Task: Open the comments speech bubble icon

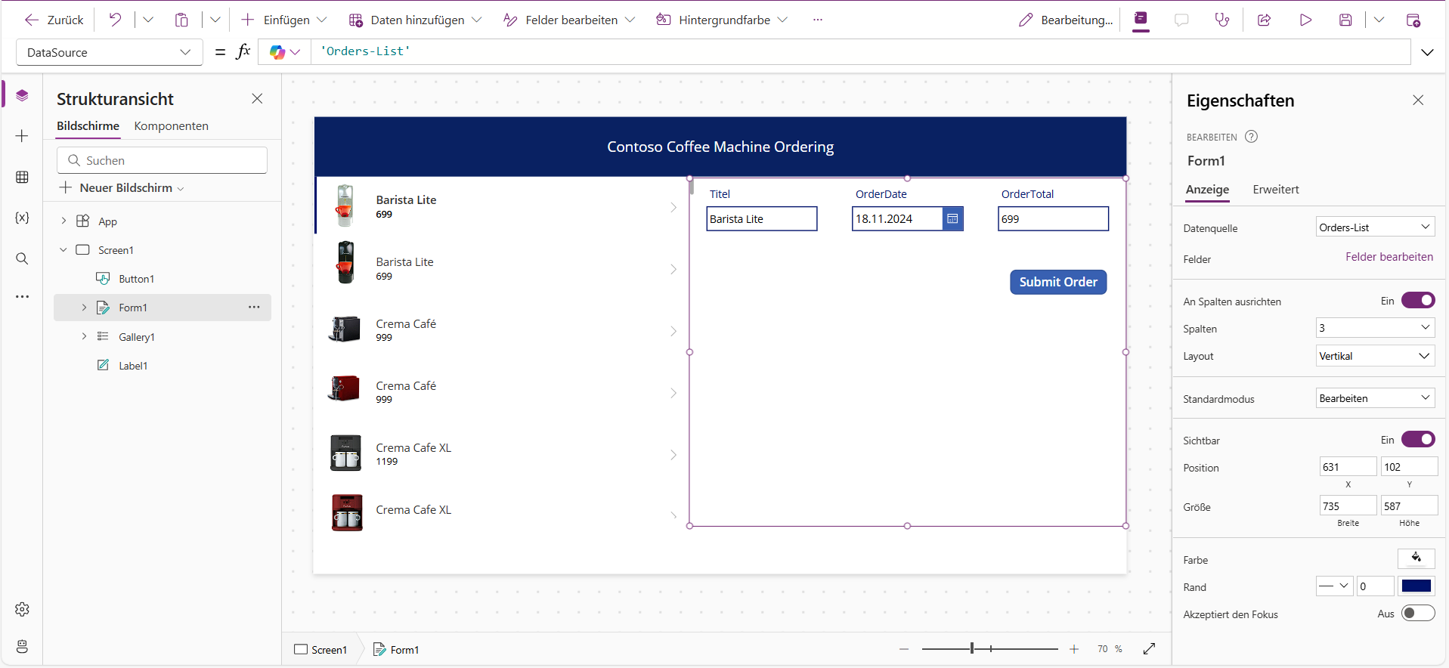Action: 1181,20
